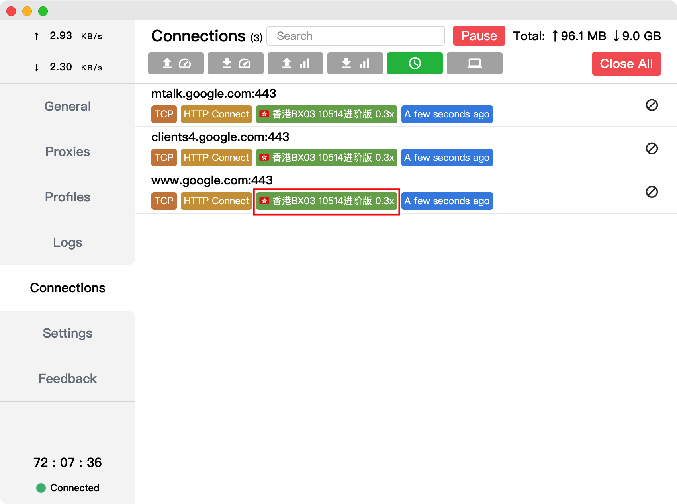Viewport: 677px width, 504px height.
Task: Click the www.google.com proxy node tag
Action: click(327, 201)
